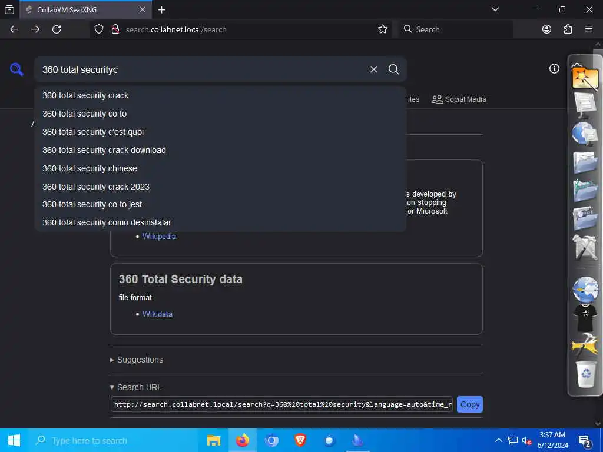Reload the page with the refresh icon
This screenshot has height=452, width=603.
[x=57, y=29]
